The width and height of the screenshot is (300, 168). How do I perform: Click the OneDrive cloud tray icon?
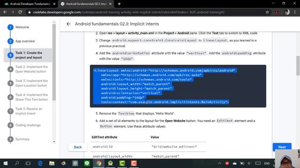(x=234, y=163)
